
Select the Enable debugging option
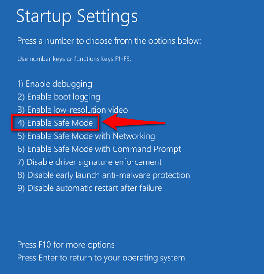pos(55,84)
